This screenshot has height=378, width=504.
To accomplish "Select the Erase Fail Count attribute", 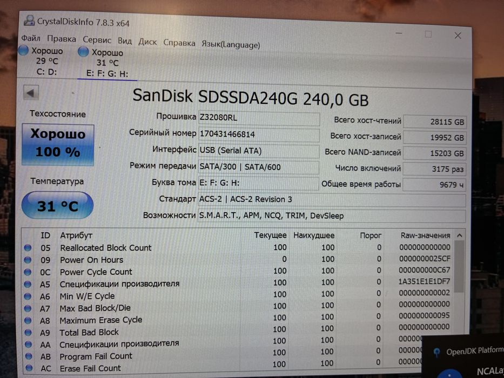I will pos(90,368).
